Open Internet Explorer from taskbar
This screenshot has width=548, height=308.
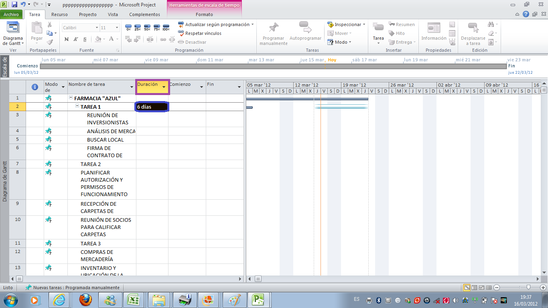coord(60,300)
